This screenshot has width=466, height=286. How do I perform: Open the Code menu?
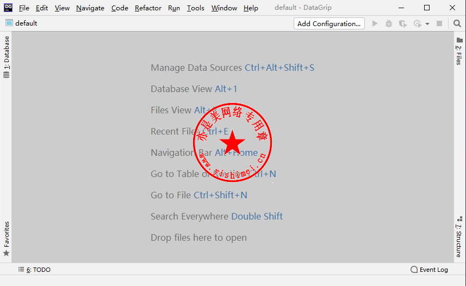click(x=120, y=8)
